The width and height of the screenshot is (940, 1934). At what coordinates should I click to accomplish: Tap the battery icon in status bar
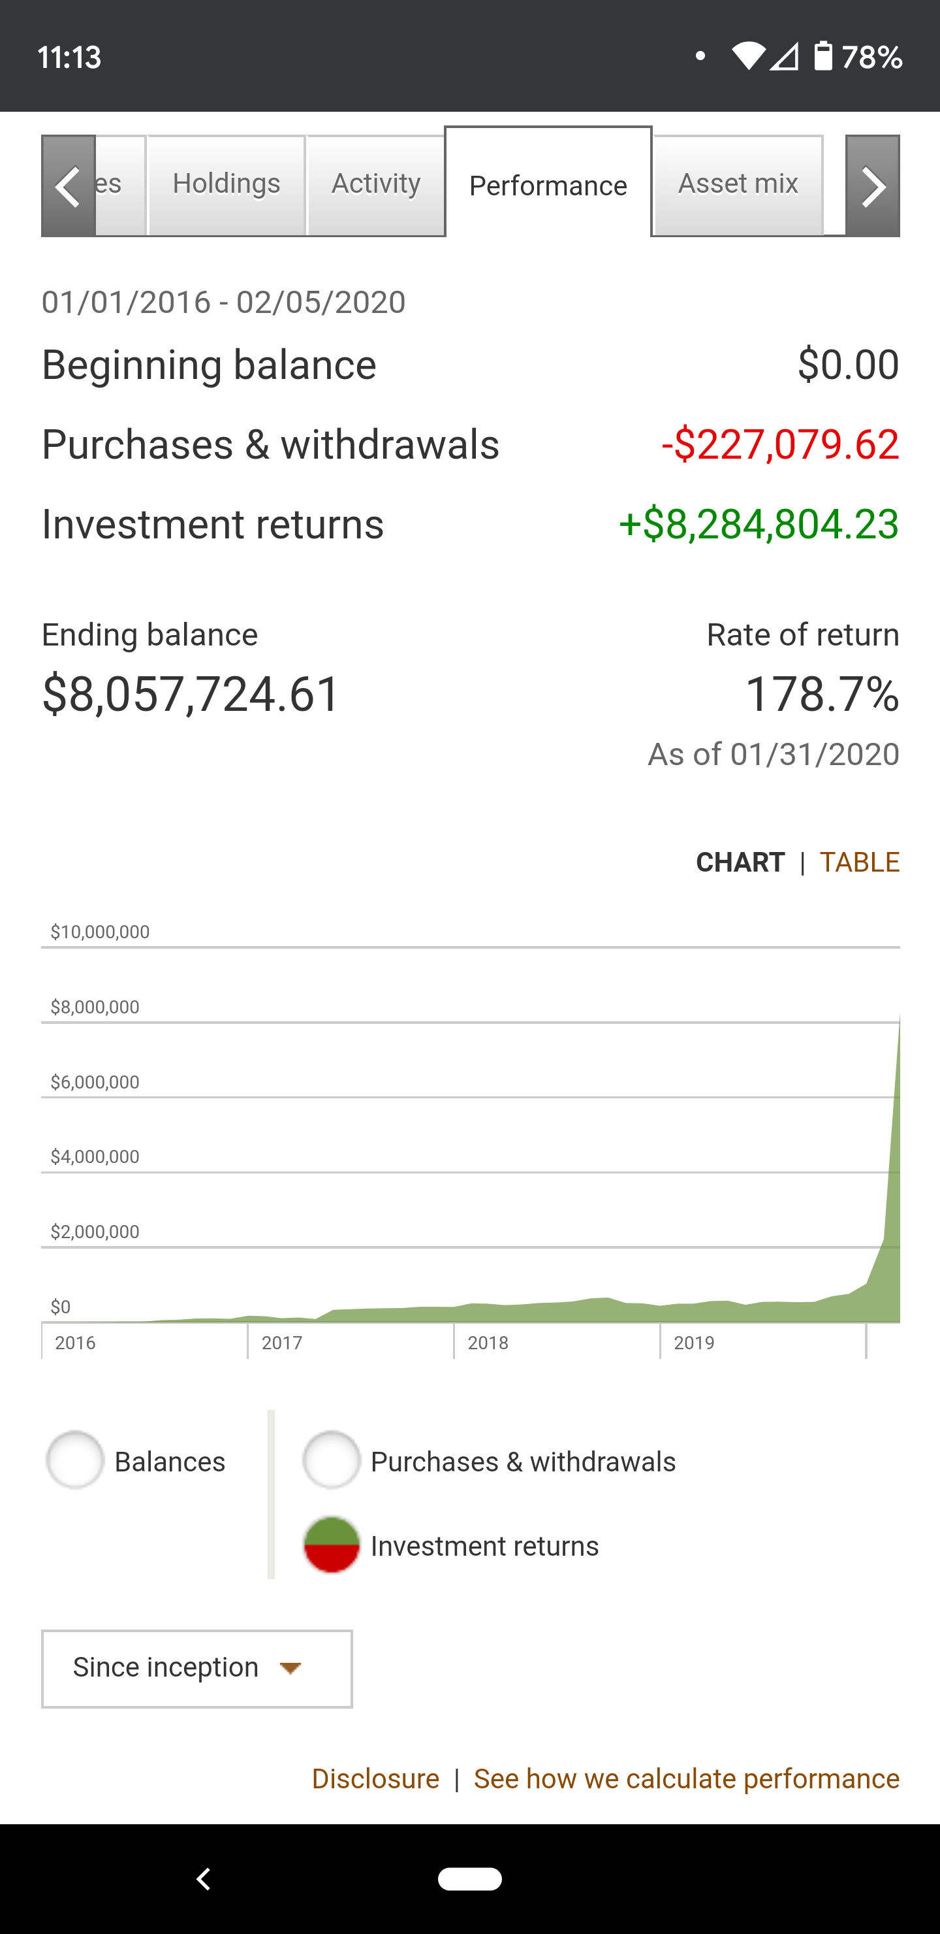coord(823,56)
